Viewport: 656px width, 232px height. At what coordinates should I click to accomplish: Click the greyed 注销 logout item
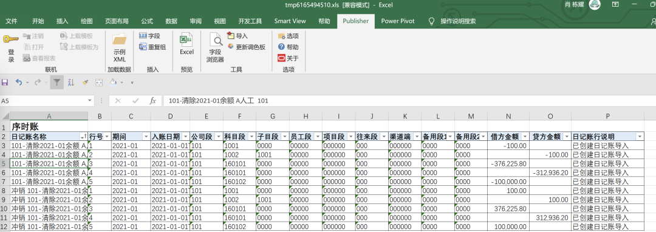pos(33,36)
